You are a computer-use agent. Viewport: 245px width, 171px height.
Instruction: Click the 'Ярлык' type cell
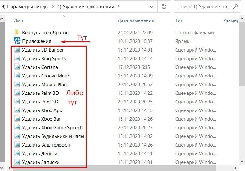182,41
